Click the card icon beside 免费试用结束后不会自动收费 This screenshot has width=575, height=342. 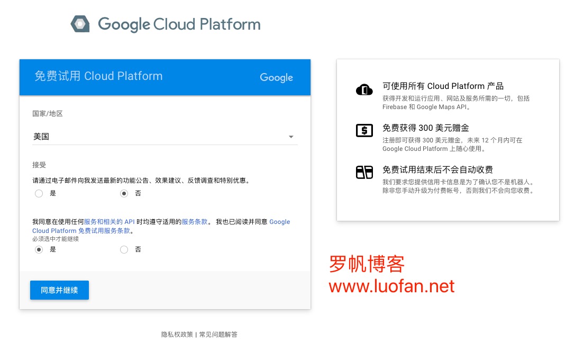point(364,172)
